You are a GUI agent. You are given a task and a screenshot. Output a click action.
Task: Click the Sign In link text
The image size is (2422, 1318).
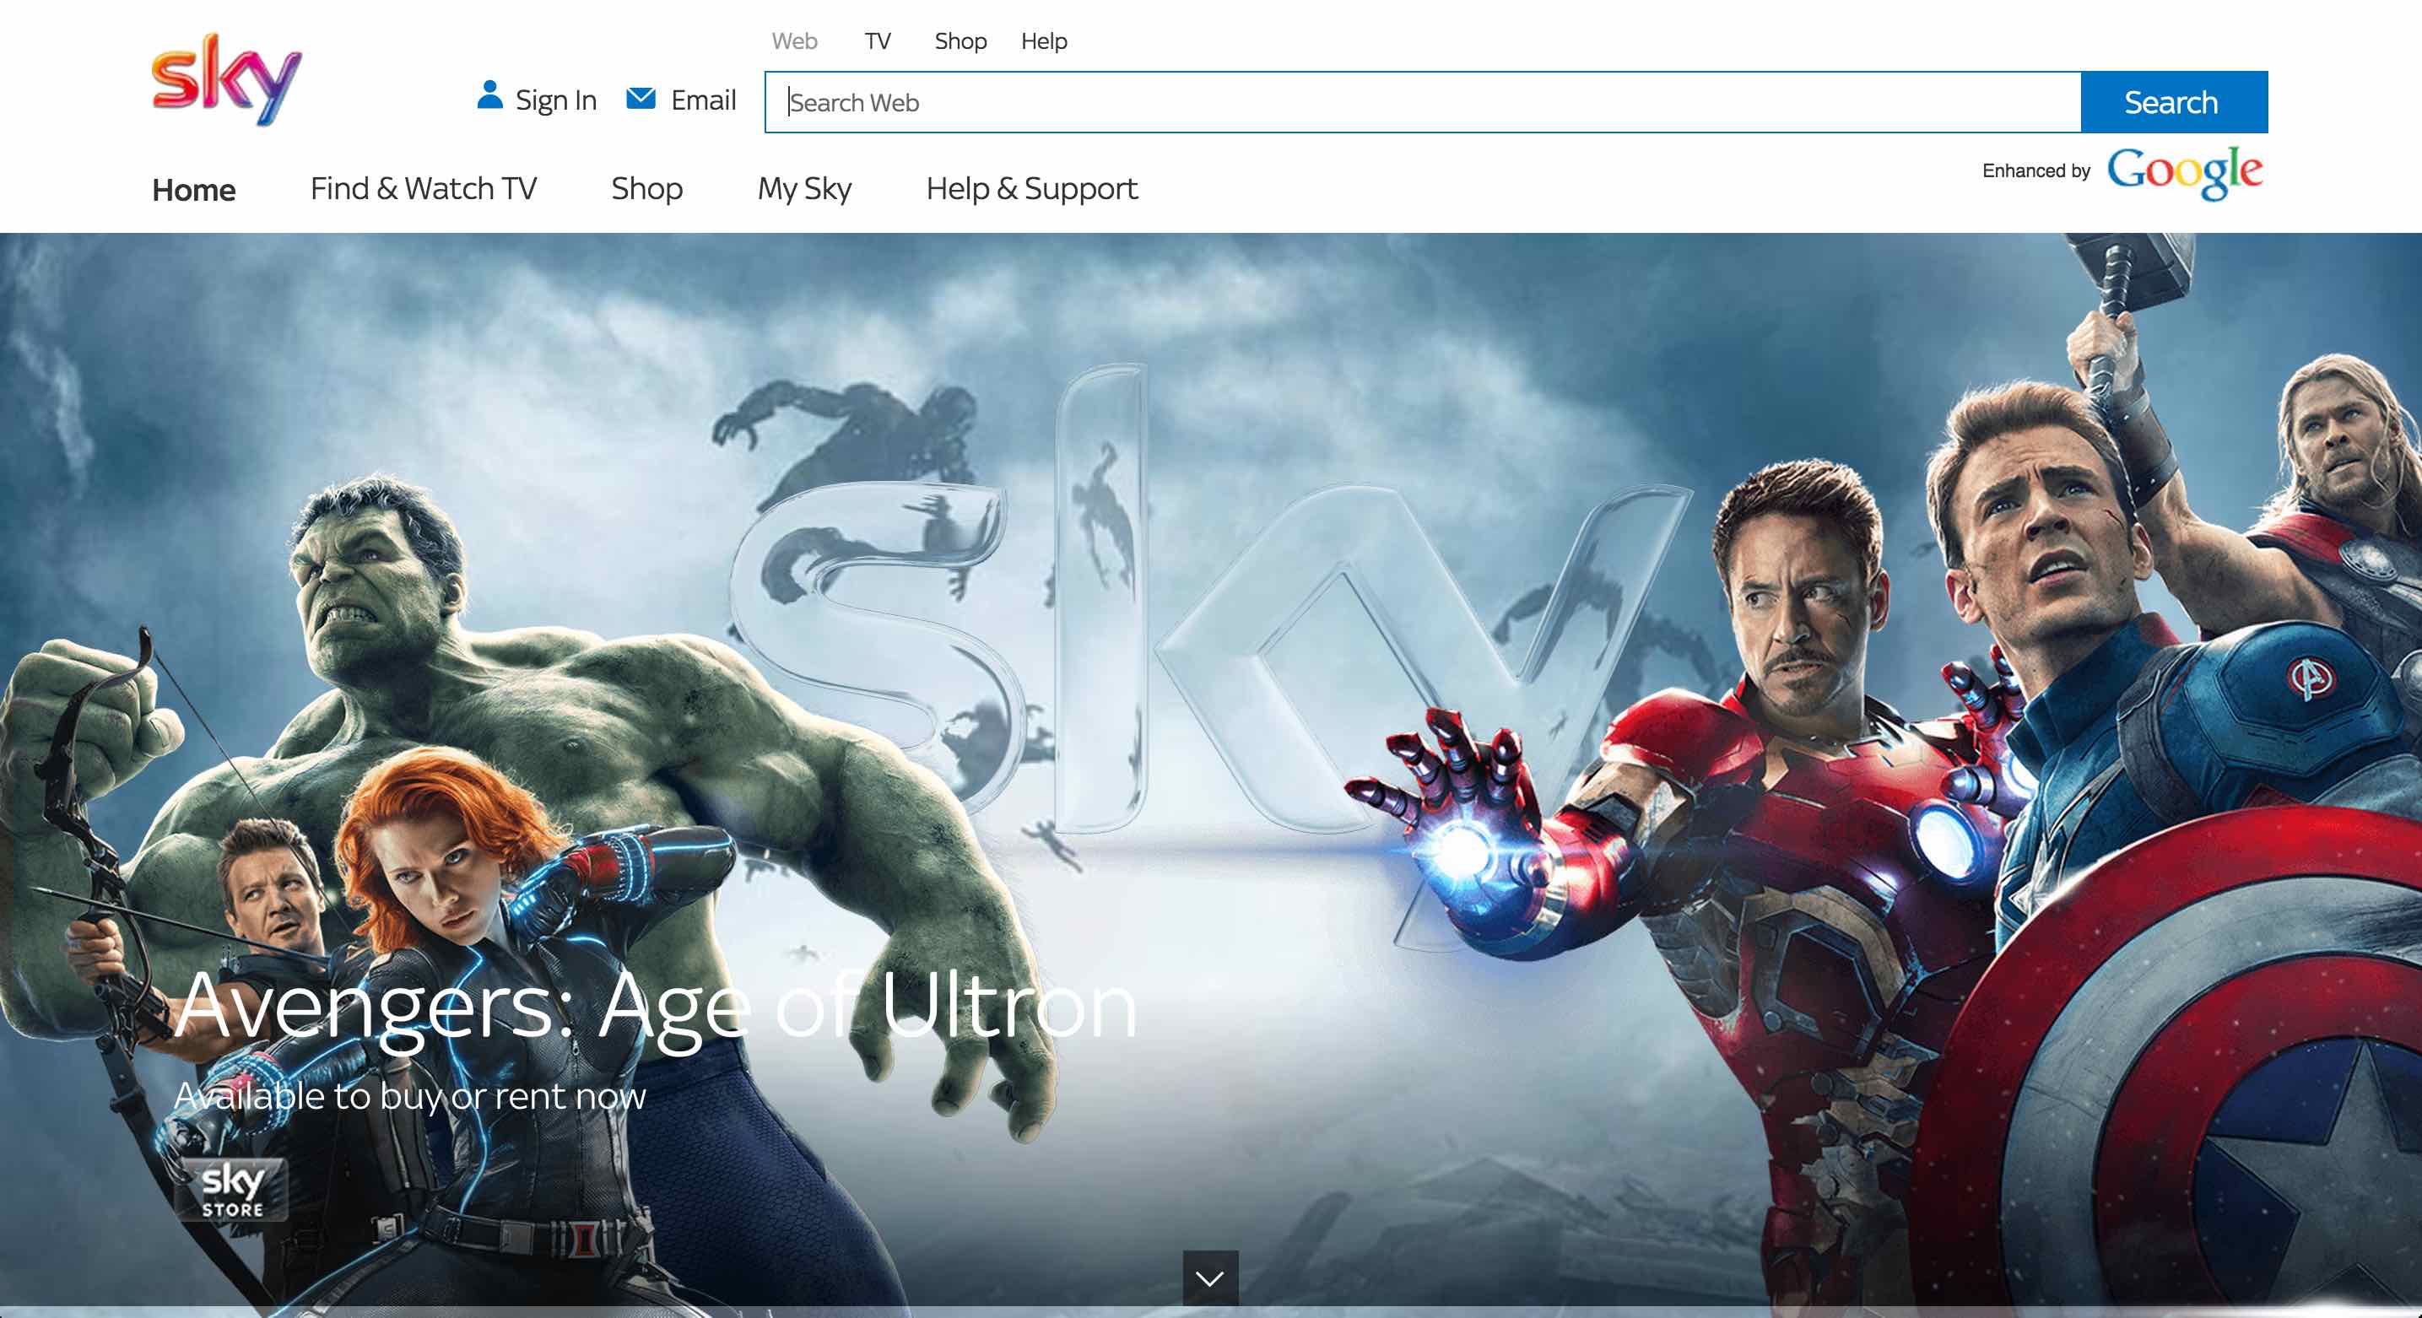[555, 100]
